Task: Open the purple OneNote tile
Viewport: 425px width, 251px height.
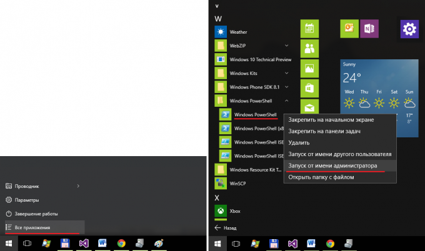Action: (x=369, y=29)
